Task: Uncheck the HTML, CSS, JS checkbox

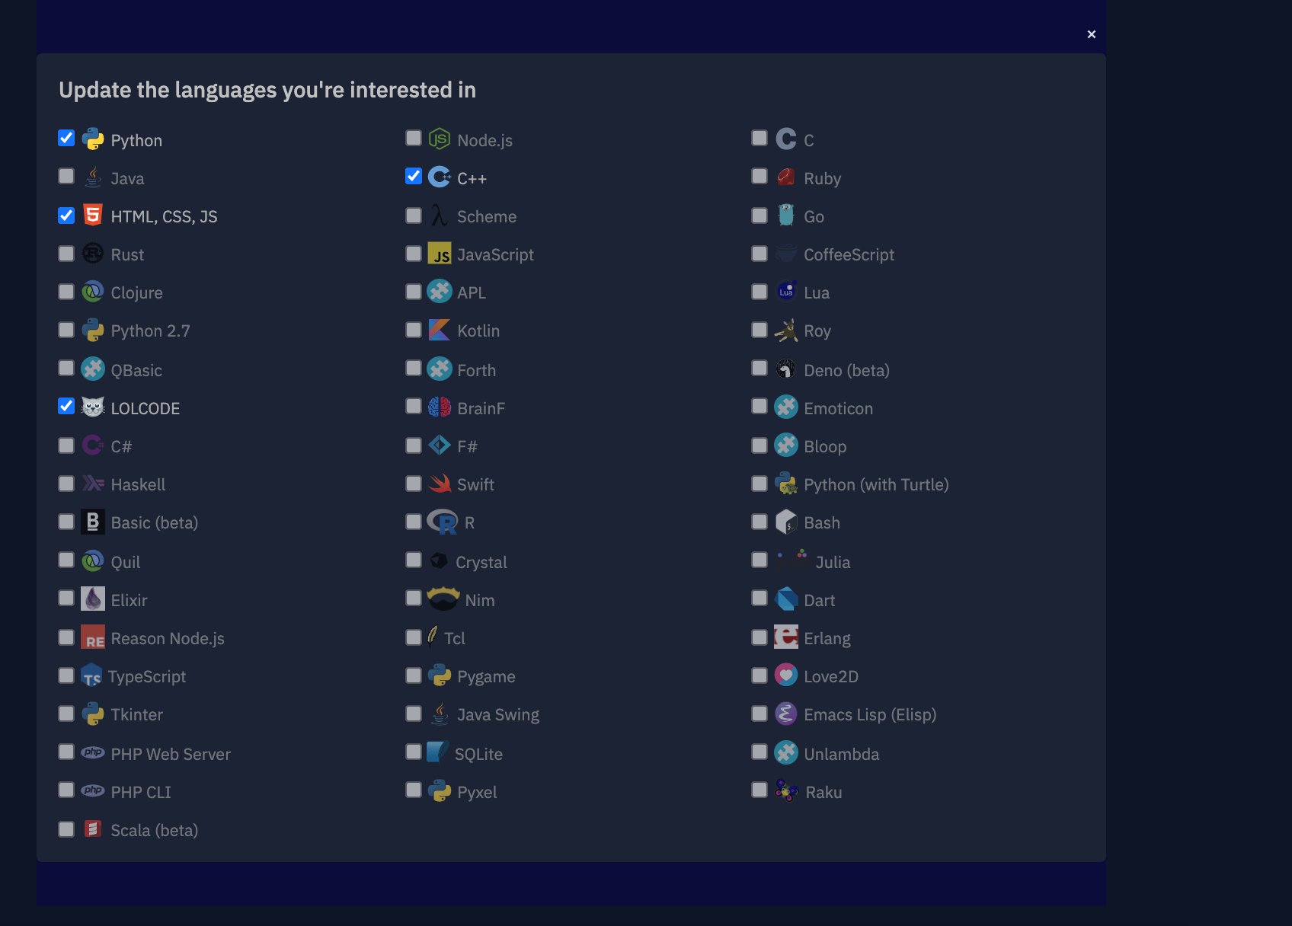Action: click(66, 216)
